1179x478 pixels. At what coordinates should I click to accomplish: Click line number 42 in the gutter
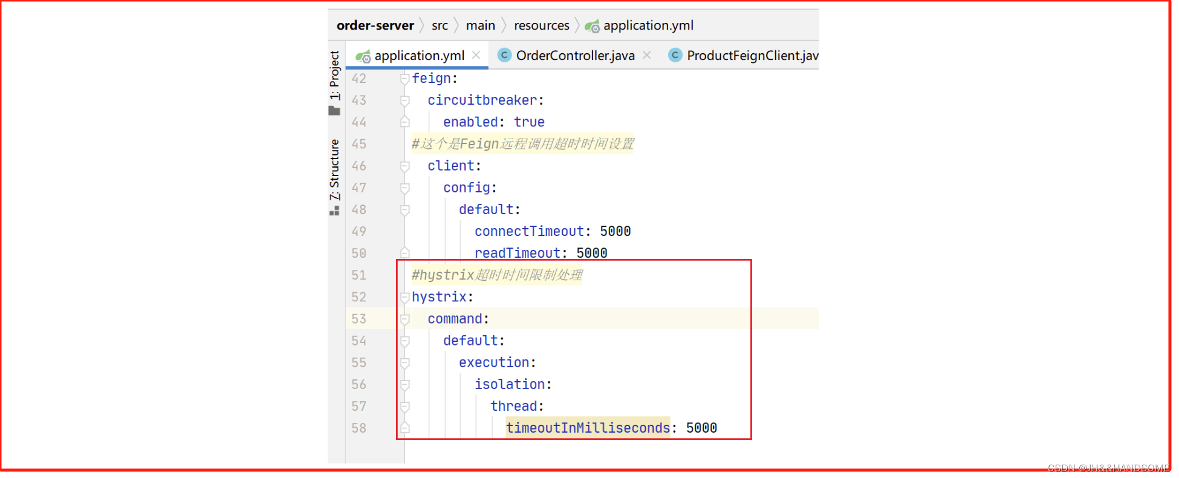(359, 79)
